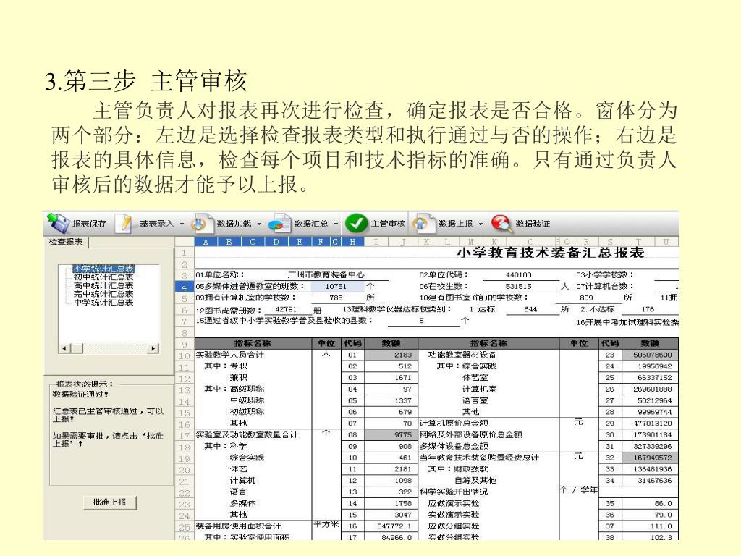Click the value 809 for library schools
This screenshot has width=741, height=556.
pos(586,298)
